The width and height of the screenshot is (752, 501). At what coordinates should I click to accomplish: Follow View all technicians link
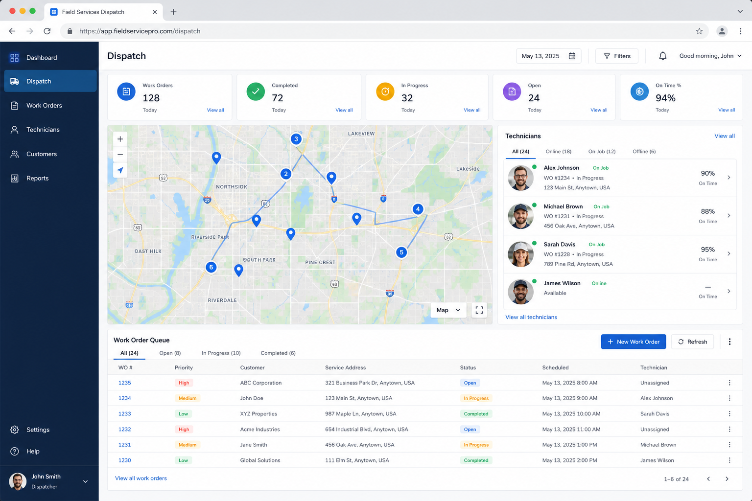pyautogui.click(x=531, y=317)
